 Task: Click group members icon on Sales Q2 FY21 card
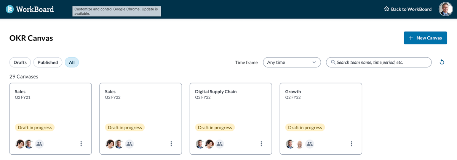pyautogui.click(x=39, y=144)
